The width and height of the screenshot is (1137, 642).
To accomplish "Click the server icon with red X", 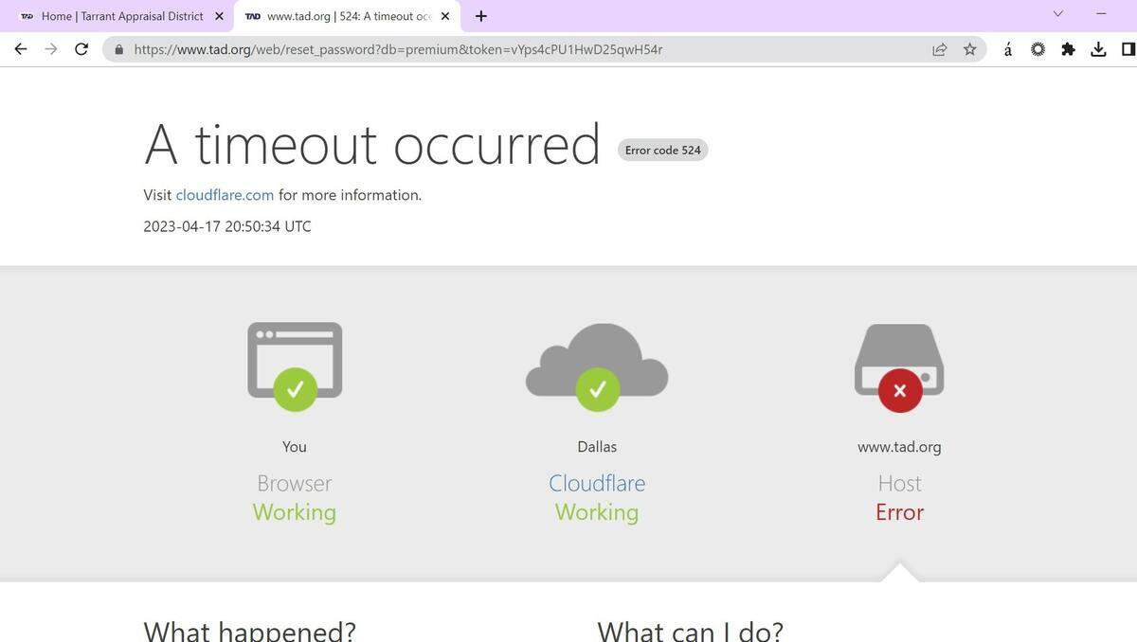I will point(899,367).
